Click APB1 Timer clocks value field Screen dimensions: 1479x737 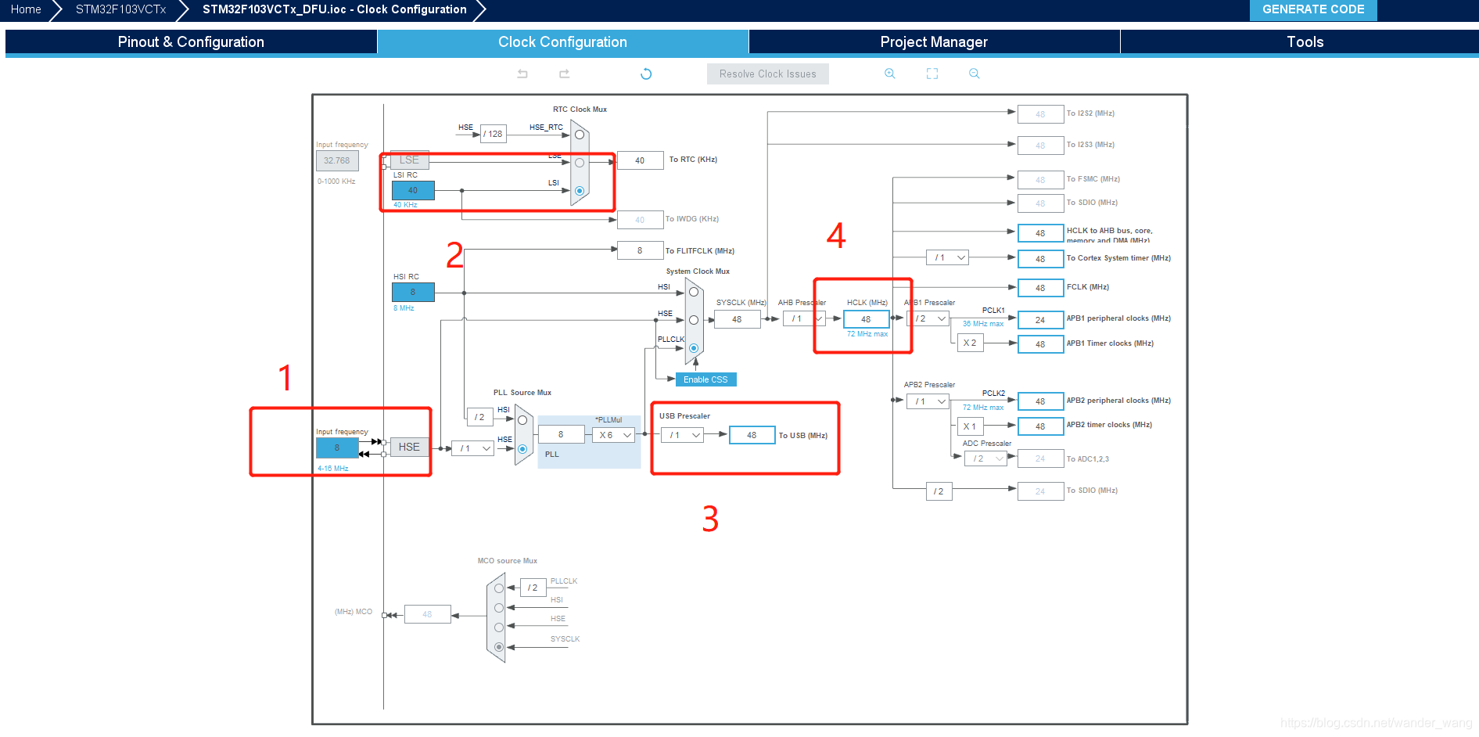coord(1040,344)
